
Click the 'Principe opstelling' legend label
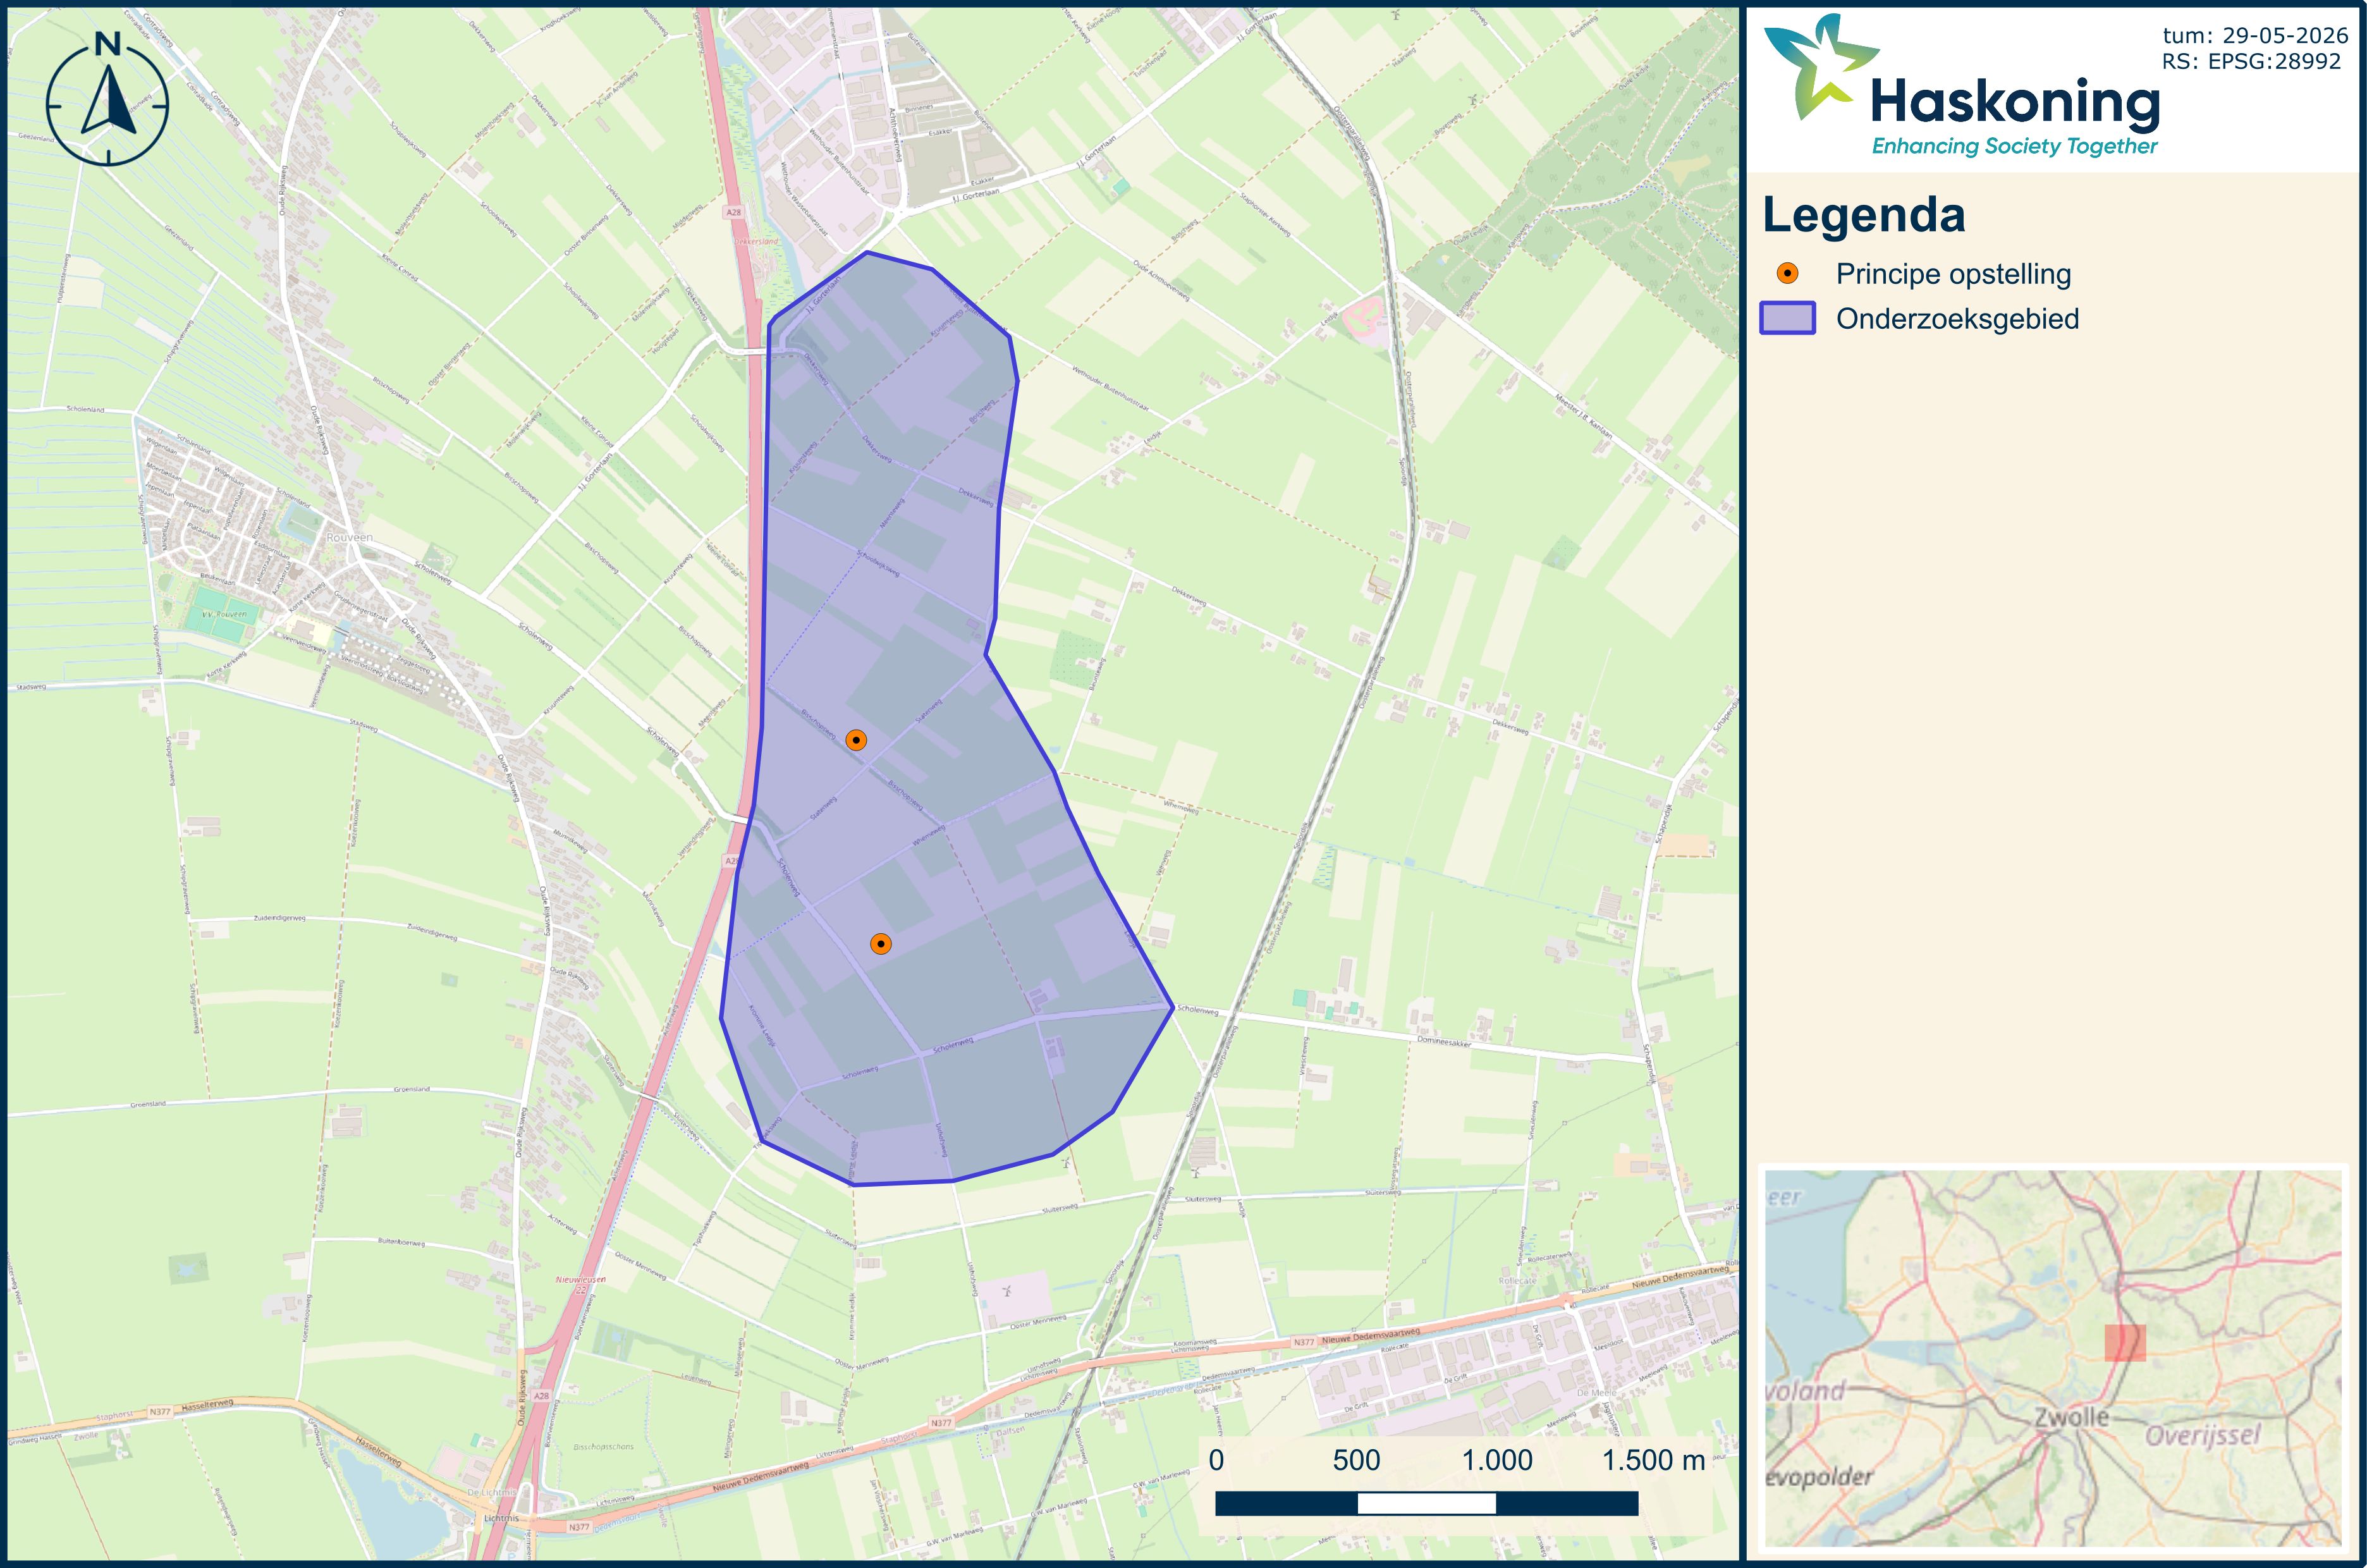pos(1953,274)
